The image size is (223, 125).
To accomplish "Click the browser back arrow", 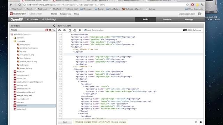I will [x=11, y=5].
